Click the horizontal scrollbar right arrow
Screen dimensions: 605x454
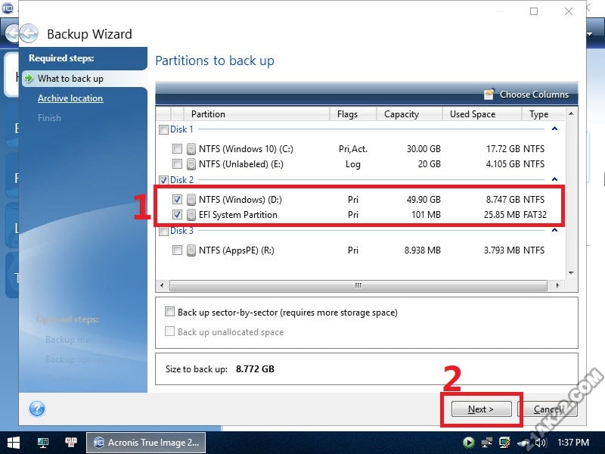557,286
